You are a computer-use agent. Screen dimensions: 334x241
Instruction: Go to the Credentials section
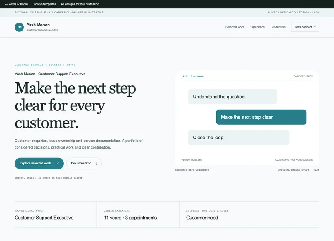[278, 27]
